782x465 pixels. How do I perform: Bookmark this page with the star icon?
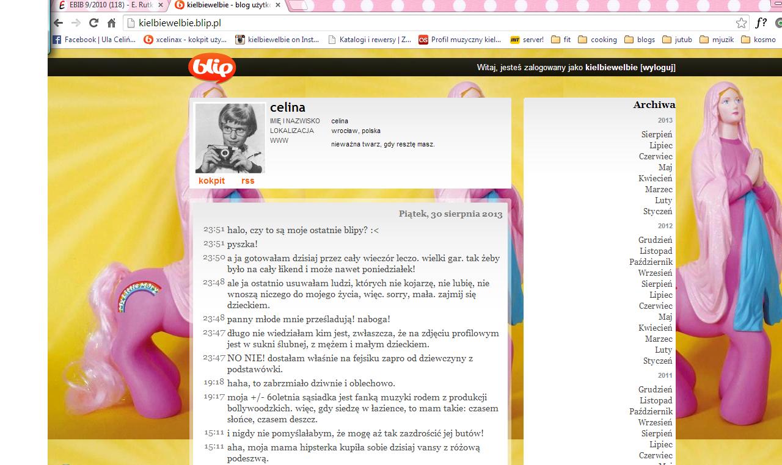[x=741, y=23]
